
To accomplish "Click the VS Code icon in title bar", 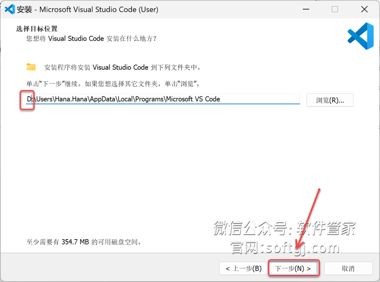I will (10, 9).
